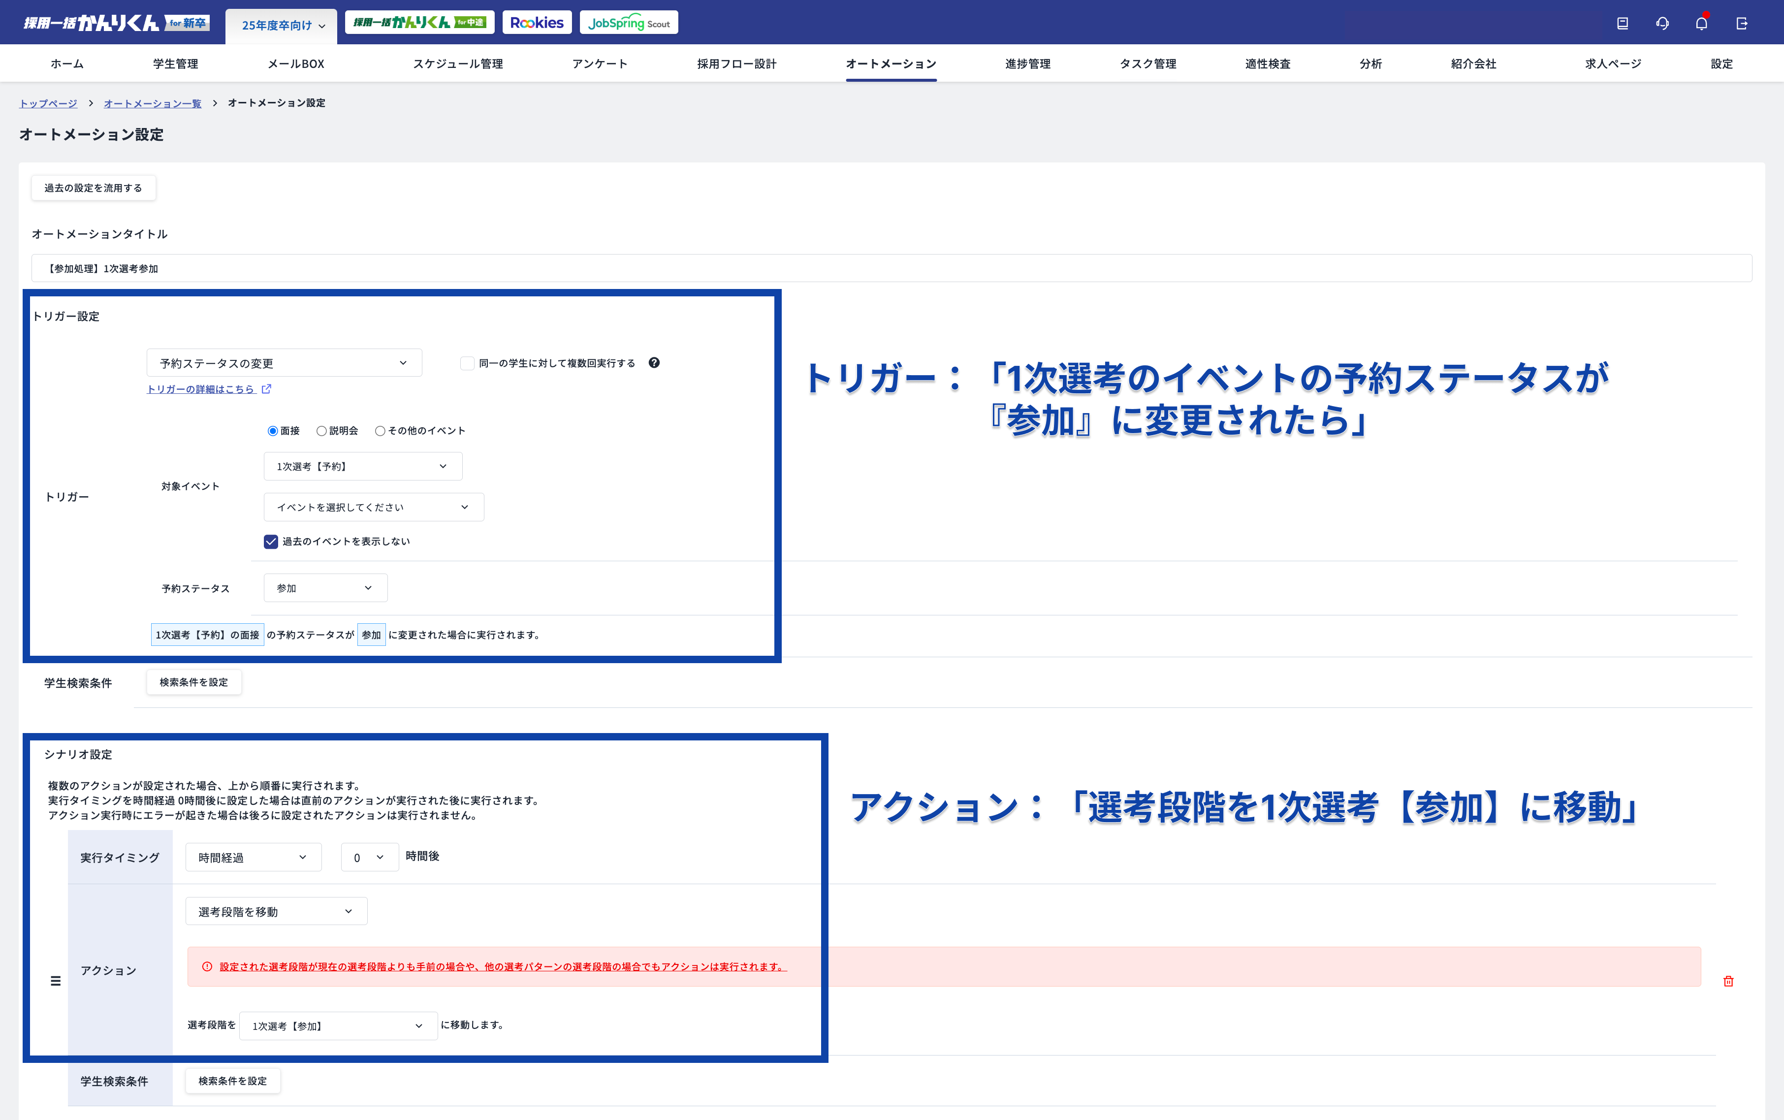Click the support headset icon

pyautogui.click(x=1662, y=23)
